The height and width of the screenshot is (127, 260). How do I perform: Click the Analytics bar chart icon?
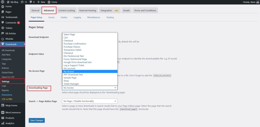coord(3,123)
